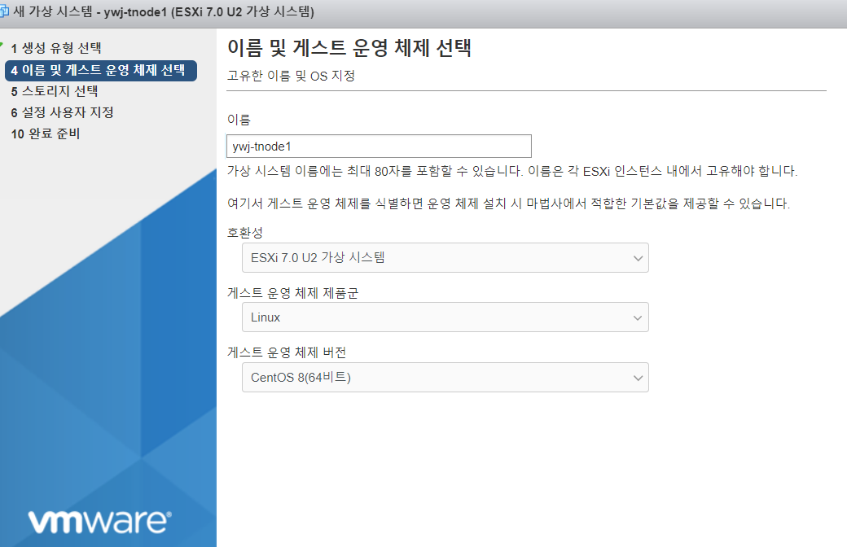Click the 80자 name length hint text
The height and width of the screenshot is (547, 847).
512,171
